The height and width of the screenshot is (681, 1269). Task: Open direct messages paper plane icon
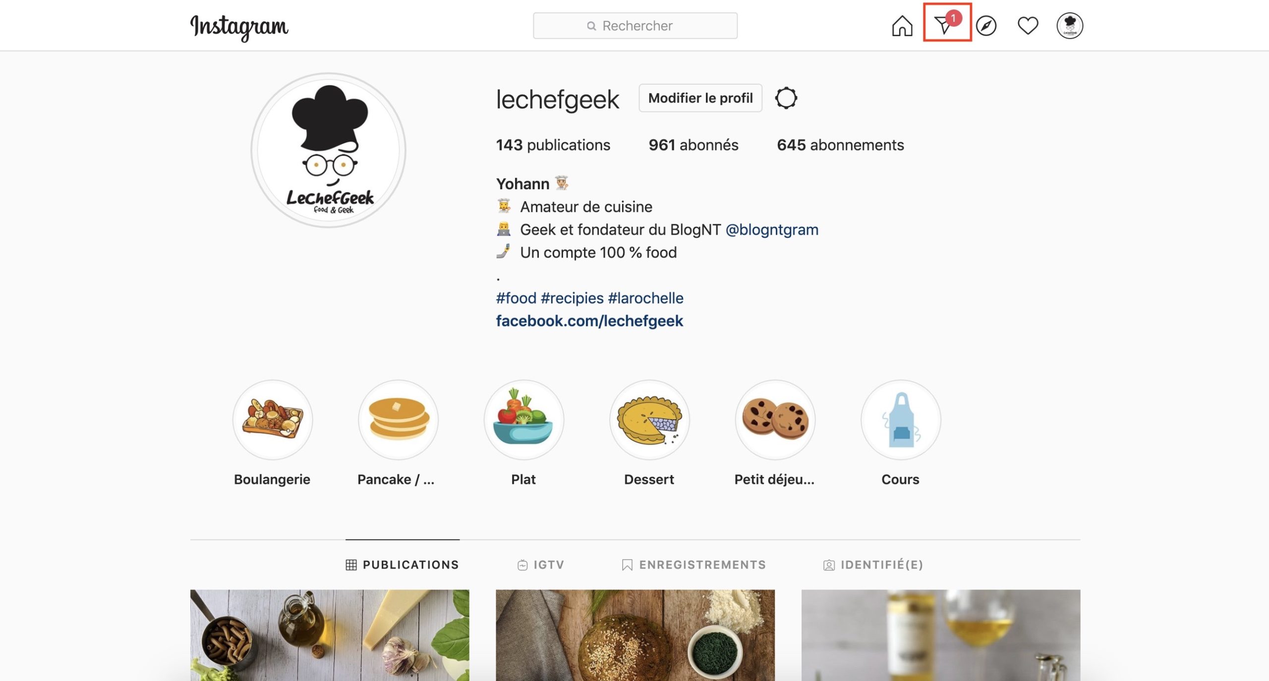(946, 24)
